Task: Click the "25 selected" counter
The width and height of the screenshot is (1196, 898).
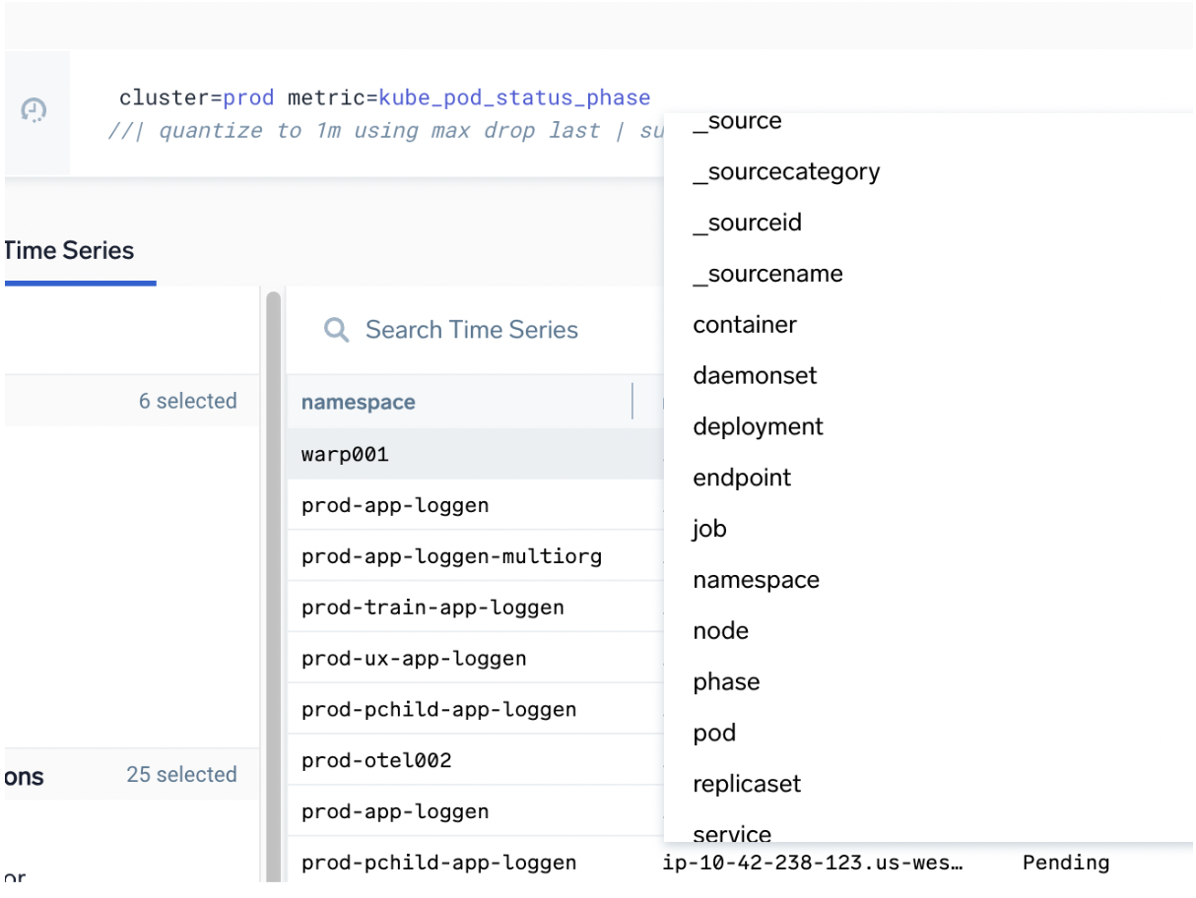Action: click(x=181, y=775)
